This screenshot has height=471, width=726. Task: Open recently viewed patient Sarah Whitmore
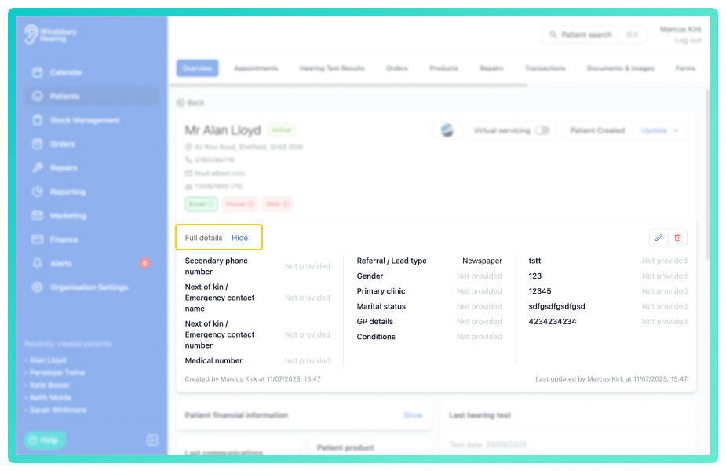(x=58, y=410)
